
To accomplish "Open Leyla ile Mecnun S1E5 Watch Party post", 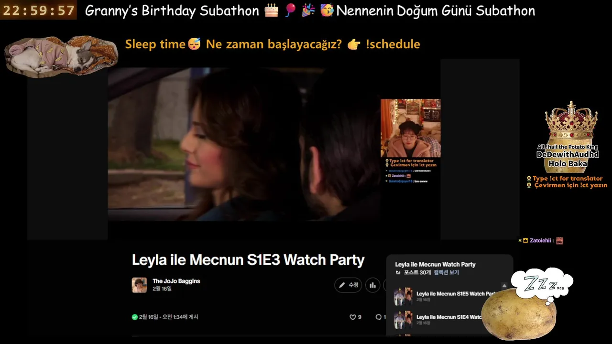I will click(456, 294).
